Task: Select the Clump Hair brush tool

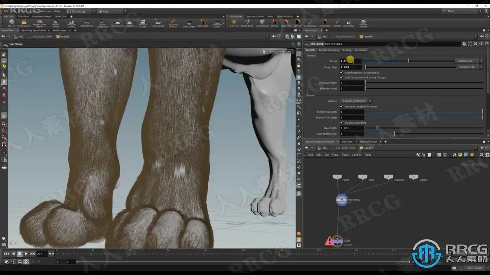Action: [286, 23]
